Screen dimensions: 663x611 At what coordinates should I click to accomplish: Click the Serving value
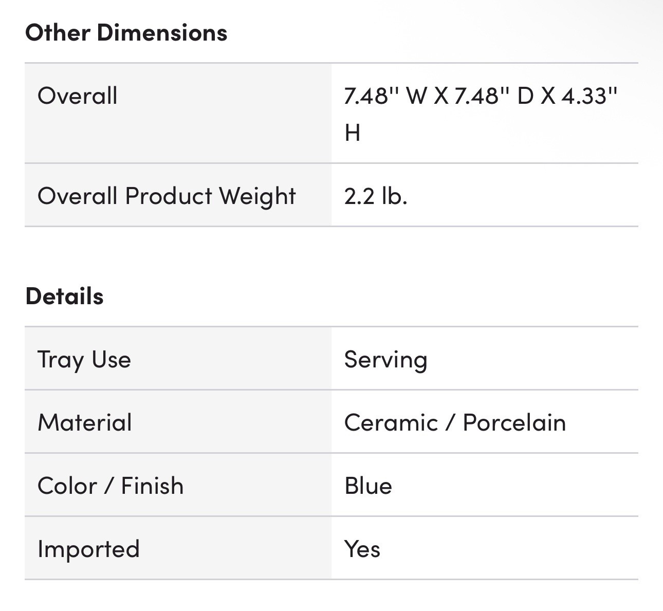point(385,359)
